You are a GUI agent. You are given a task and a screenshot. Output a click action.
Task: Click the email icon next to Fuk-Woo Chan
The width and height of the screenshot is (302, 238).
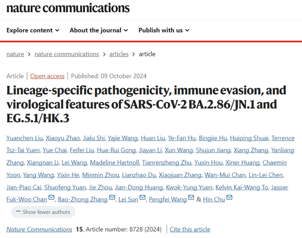(x=51, y=197)
